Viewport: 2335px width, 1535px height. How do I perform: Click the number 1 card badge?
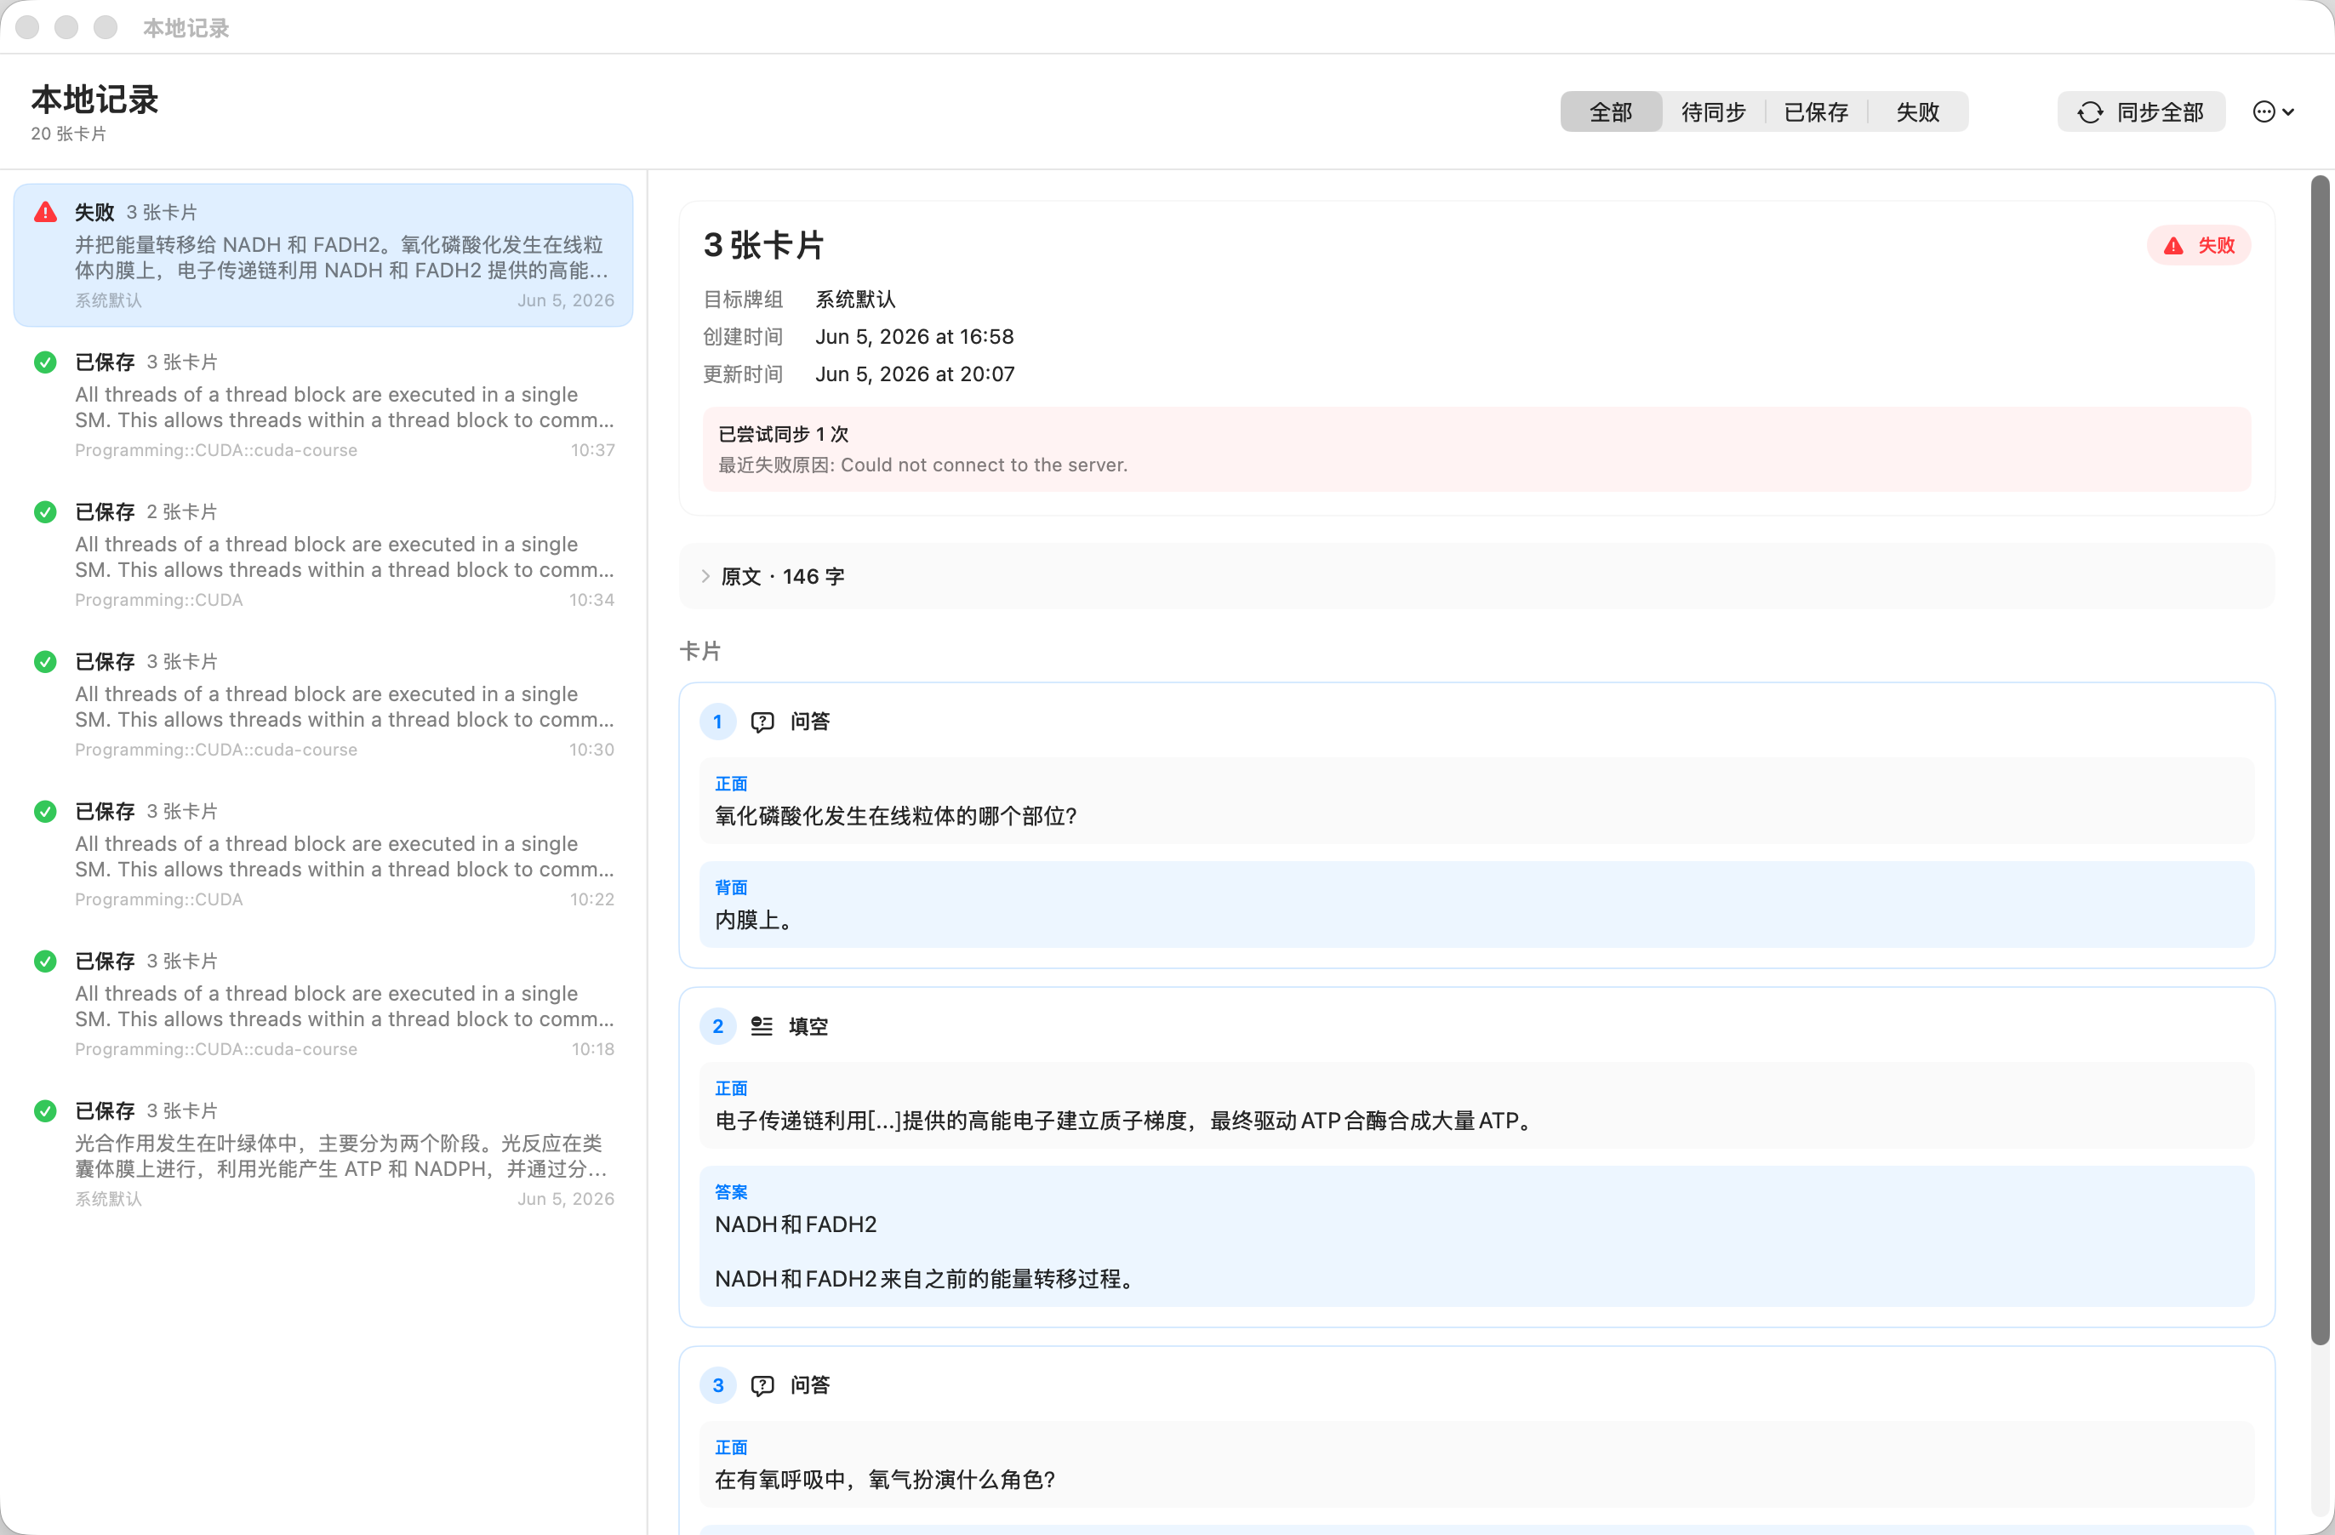pos(717,722)
